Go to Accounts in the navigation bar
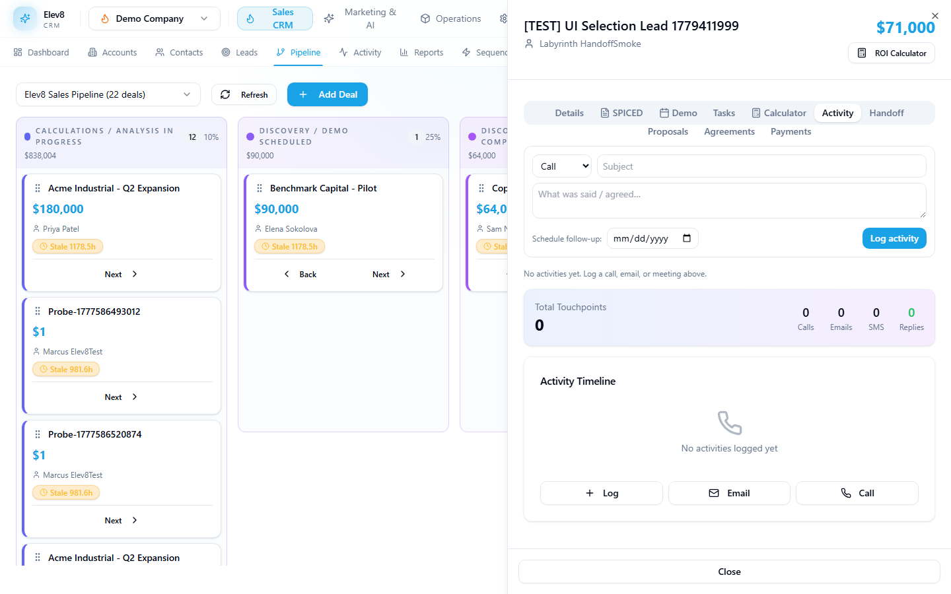Screen dimensions: 951x594 point(112,52)
